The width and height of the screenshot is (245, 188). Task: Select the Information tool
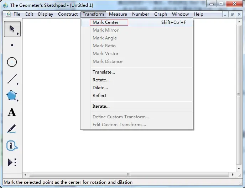pos(12,146)
